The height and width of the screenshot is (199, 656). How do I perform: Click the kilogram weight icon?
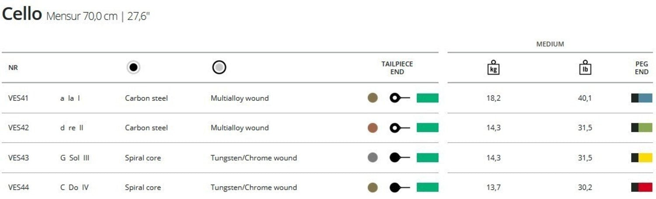tap(494, 68)
